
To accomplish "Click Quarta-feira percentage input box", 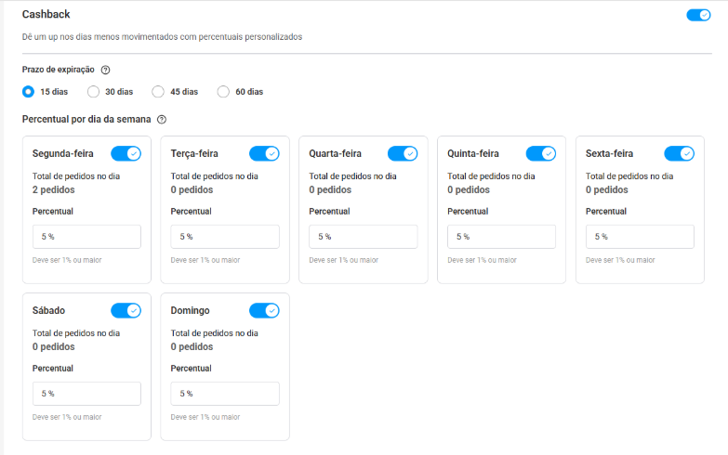I will click(x=364, y=237).
